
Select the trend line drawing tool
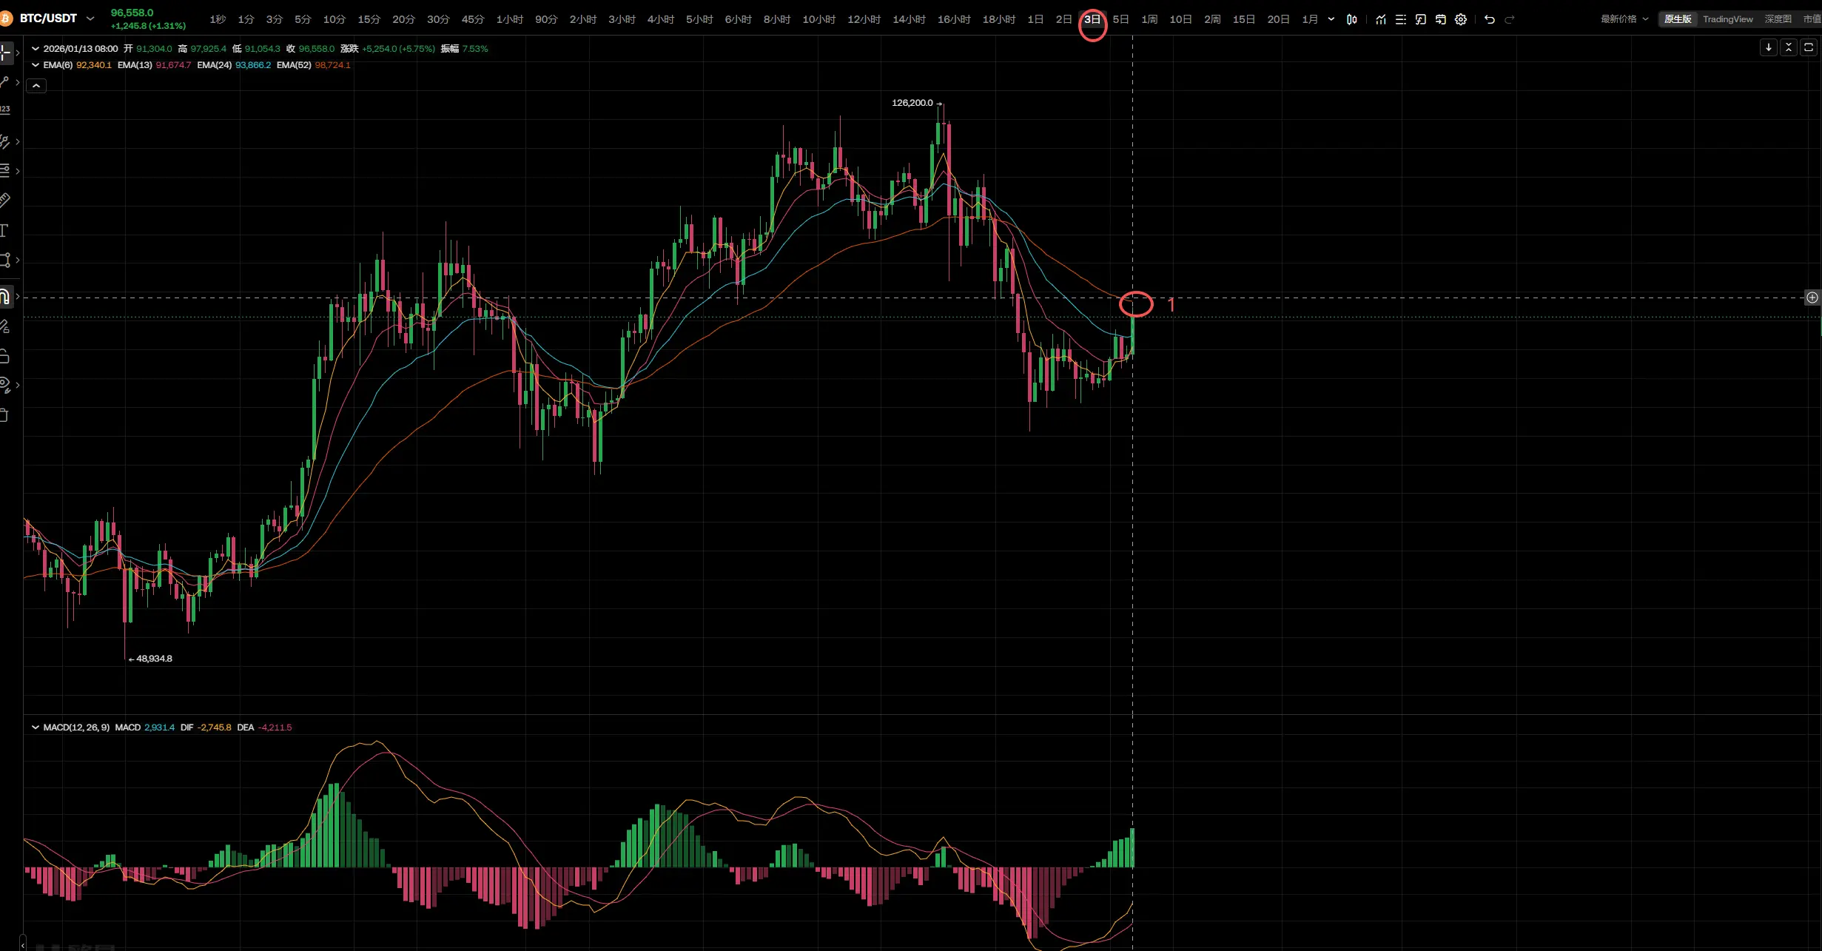click(x=4, y=81)
